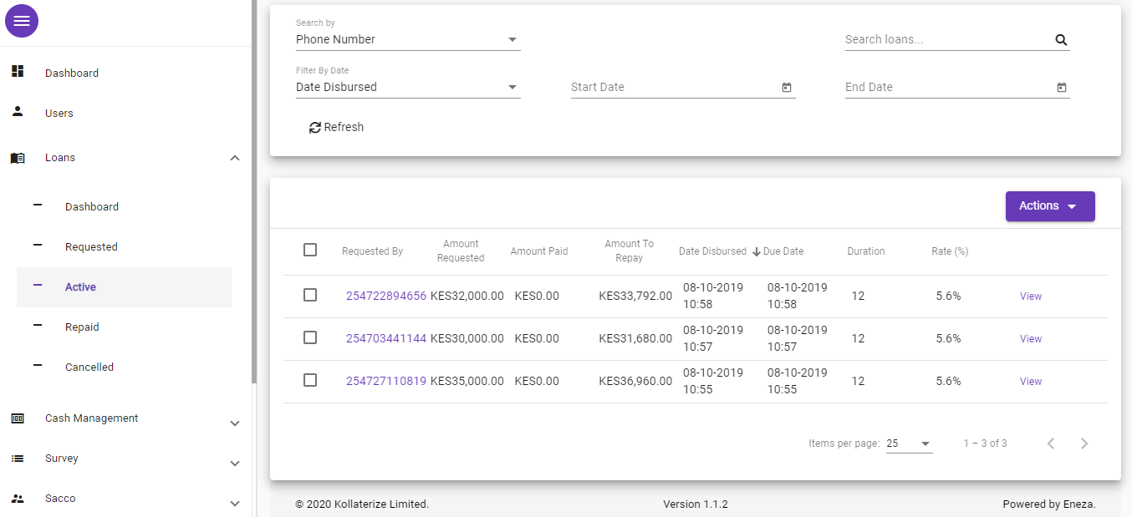Click the Dashboard grid icon in sidebar
Image resolution: width=1132 pixels, height=517 pixels.
tap(18, 72)
